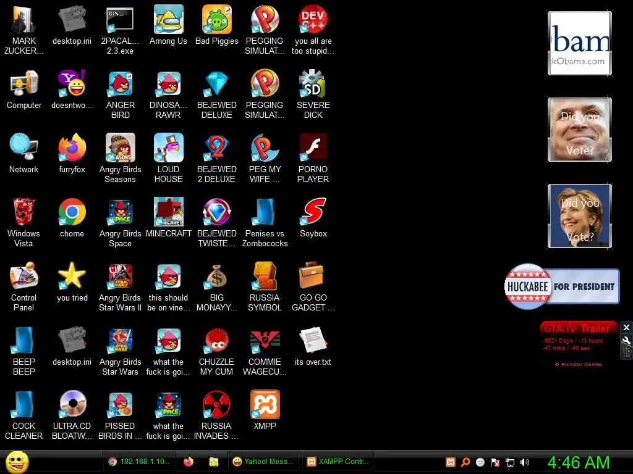Open the volume speaker tray icon

click(525, 462)
